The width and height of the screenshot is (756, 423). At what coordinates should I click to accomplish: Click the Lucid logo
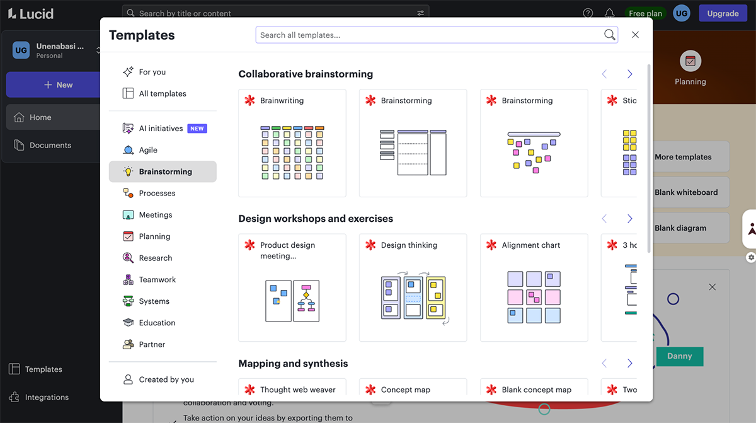pos(30,13)
